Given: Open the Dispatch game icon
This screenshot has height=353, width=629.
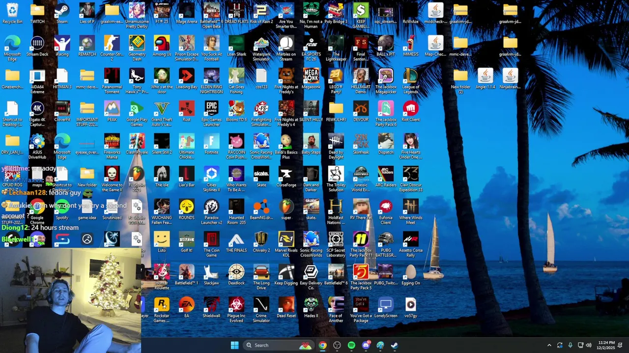Looking at the screenshot, I should (x=386, y=145).
